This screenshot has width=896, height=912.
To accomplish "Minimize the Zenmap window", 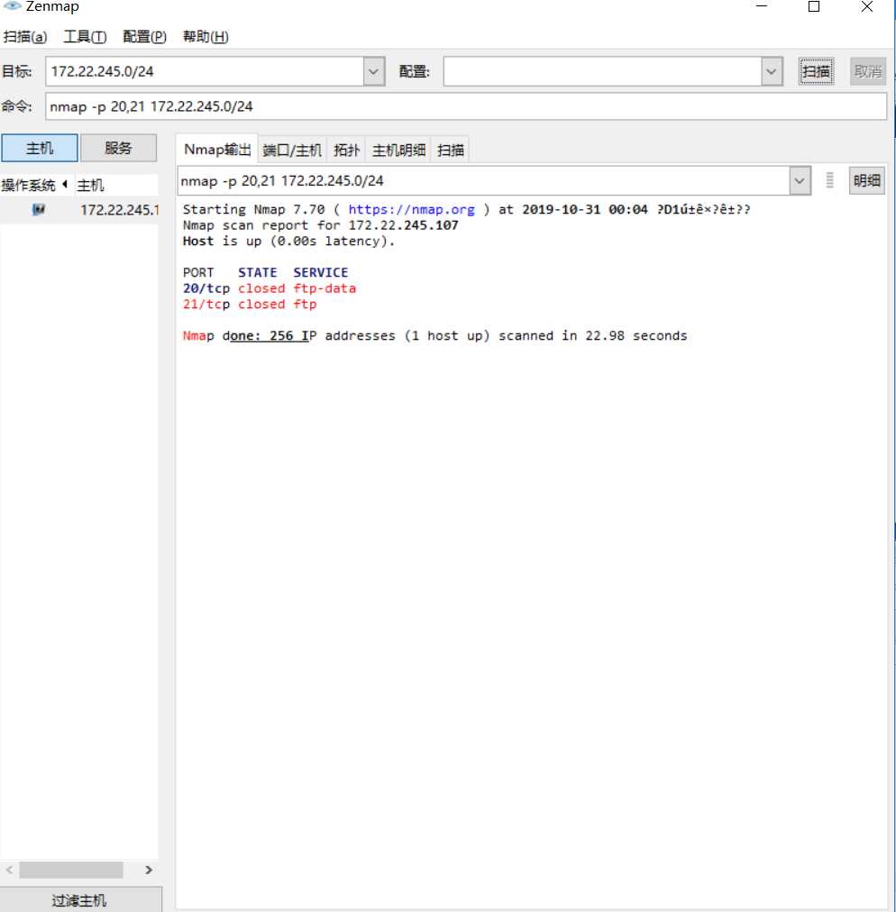I will [762, 6].
